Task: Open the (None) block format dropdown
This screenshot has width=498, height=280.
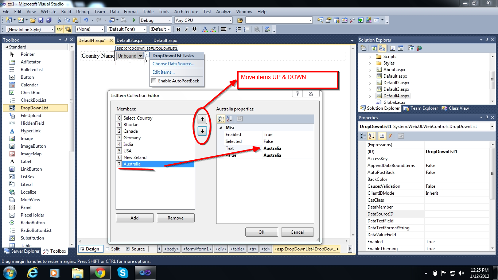Action: point(90,30)
